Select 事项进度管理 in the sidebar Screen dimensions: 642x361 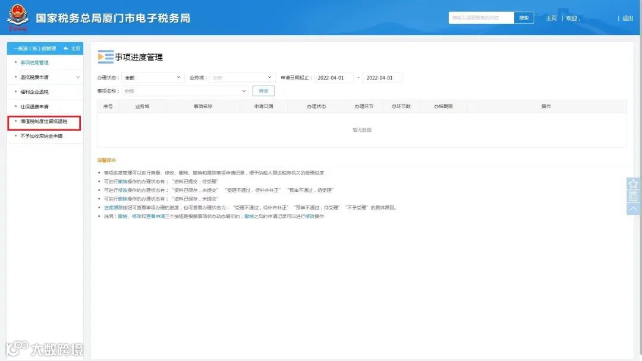coord(34,62)
